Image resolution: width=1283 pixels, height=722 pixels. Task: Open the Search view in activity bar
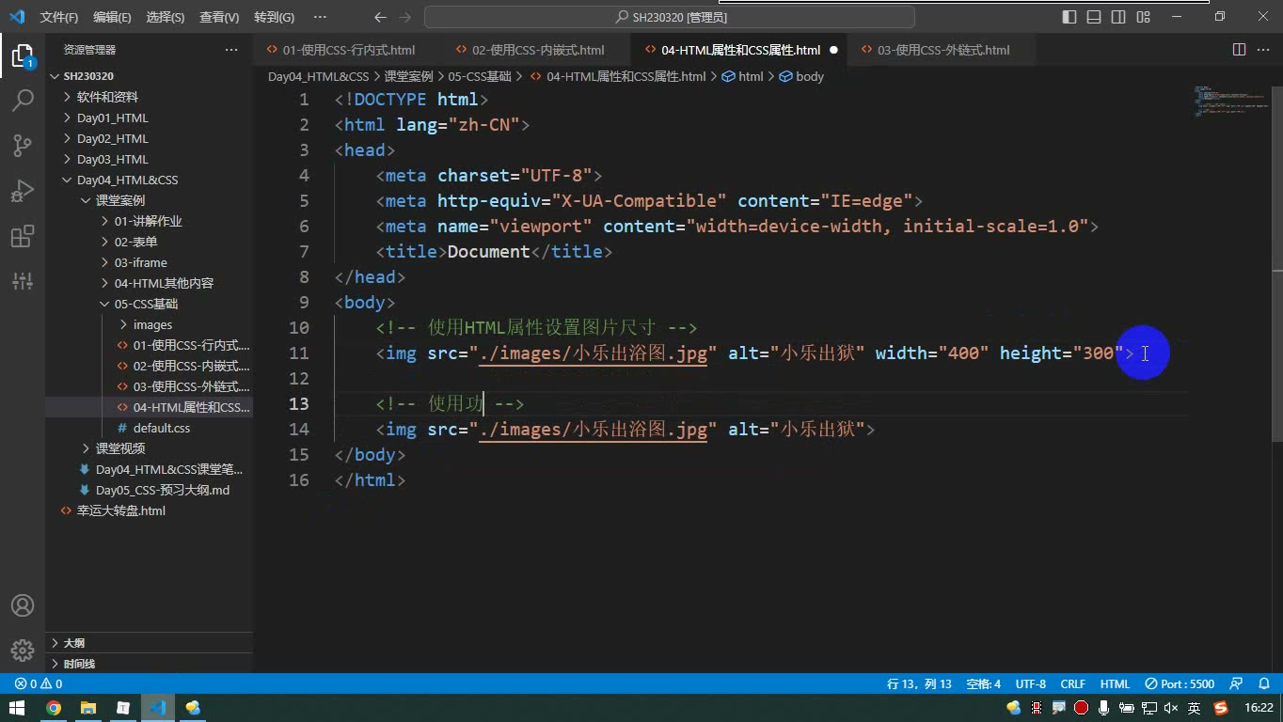23,100
